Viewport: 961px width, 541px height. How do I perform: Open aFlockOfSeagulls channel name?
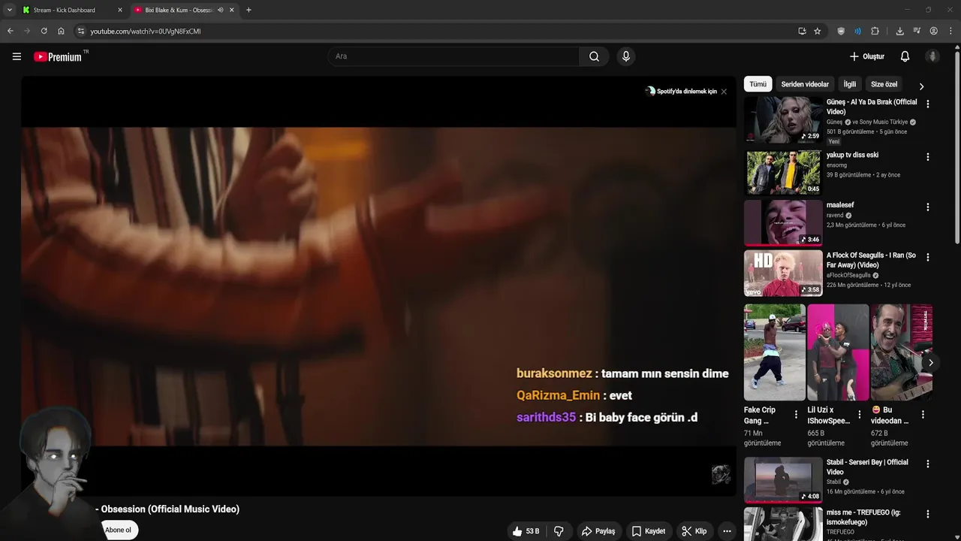pyautogui.click(x=849, y=275)
